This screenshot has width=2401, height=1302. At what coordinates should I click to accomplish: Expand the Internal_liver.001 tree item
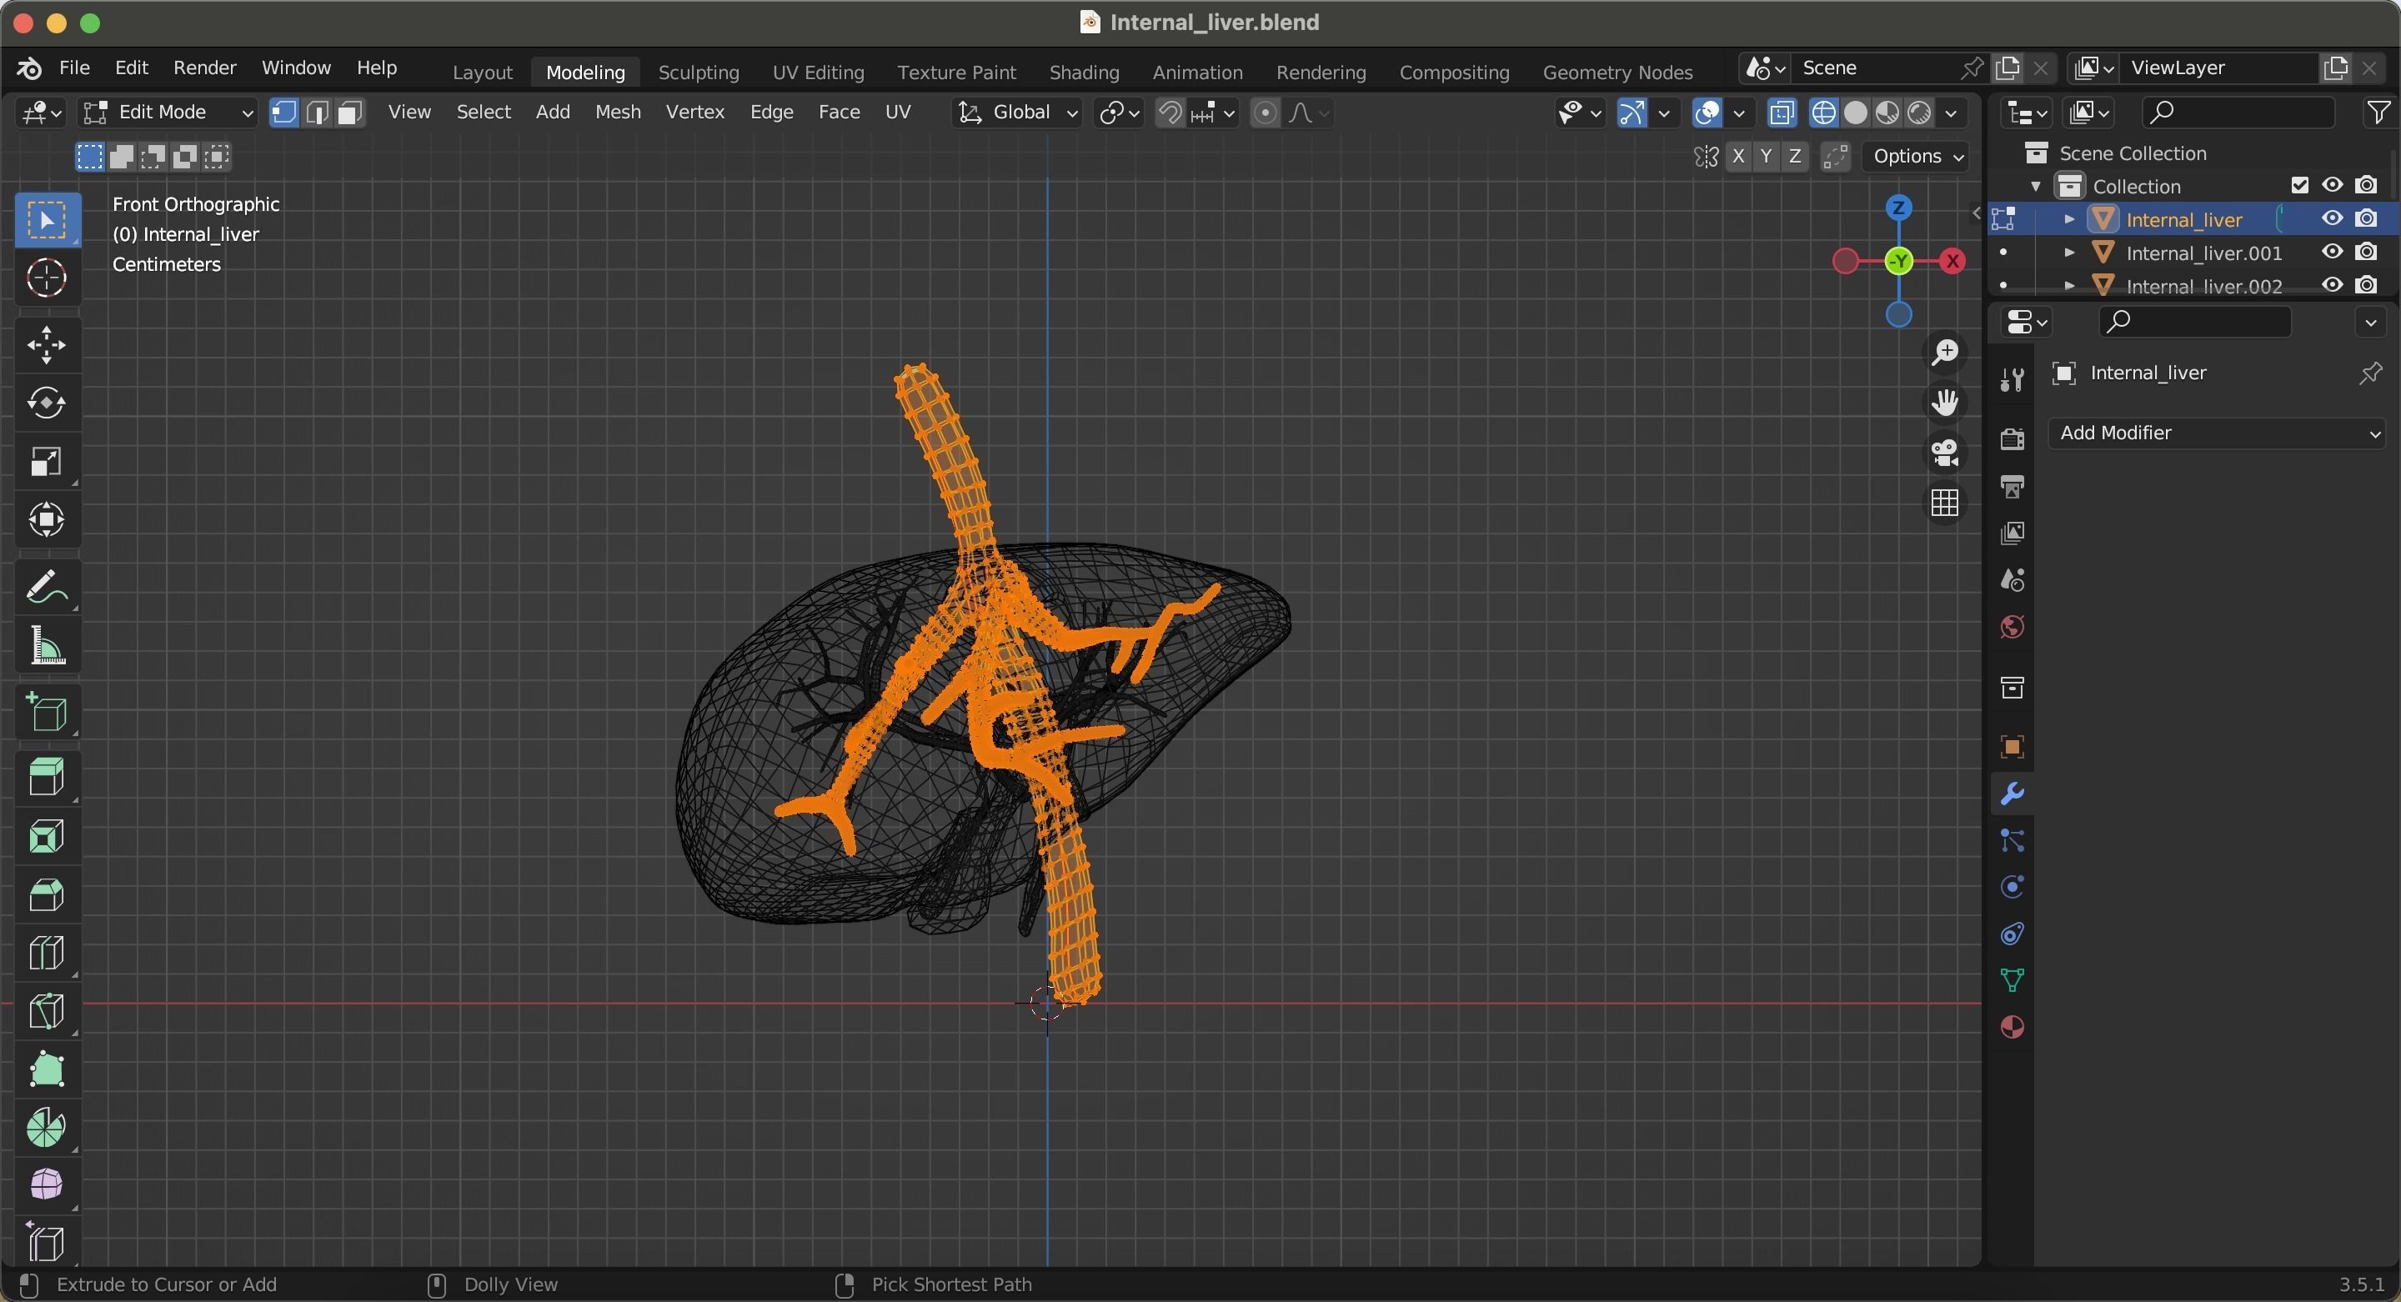tap(2069, 253)
